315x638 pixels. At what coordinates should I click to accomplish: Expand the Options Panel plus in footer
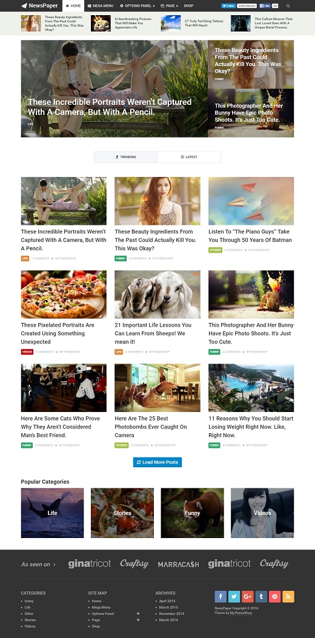[x=138, y=614]
